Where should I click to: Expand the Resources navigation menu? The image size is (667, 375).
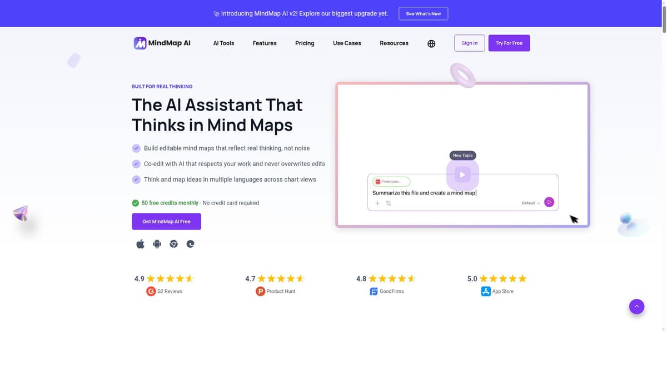394,43
